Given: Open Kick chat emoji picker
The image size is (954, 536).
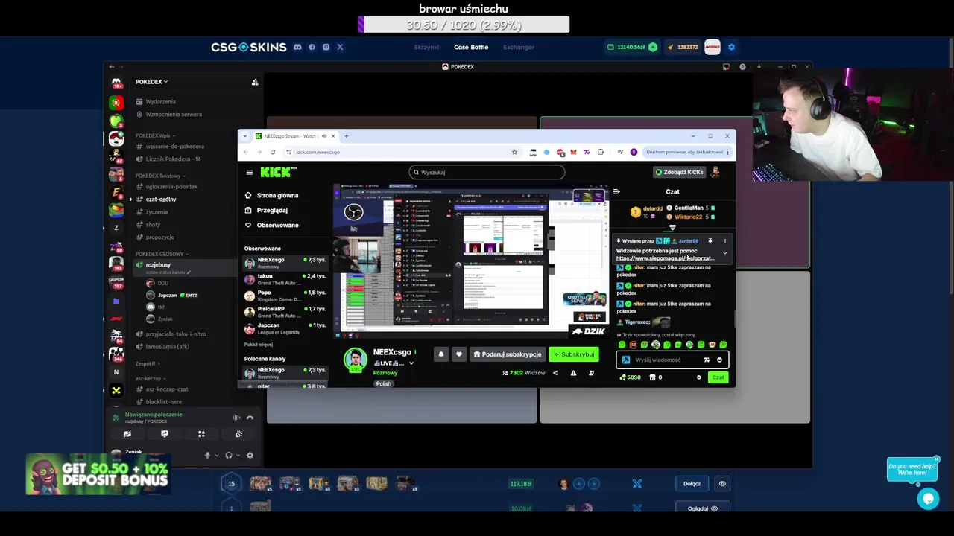Looking at the screenshot, I should tap(719, 360).
